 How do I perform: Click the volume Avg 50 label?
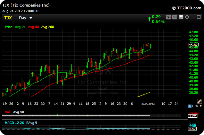18,112
